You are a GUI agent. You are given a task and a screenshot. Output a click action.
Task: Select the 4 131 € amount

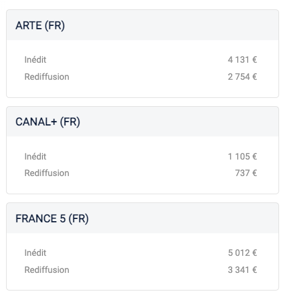pyautogui.click(x=243, y=59)
